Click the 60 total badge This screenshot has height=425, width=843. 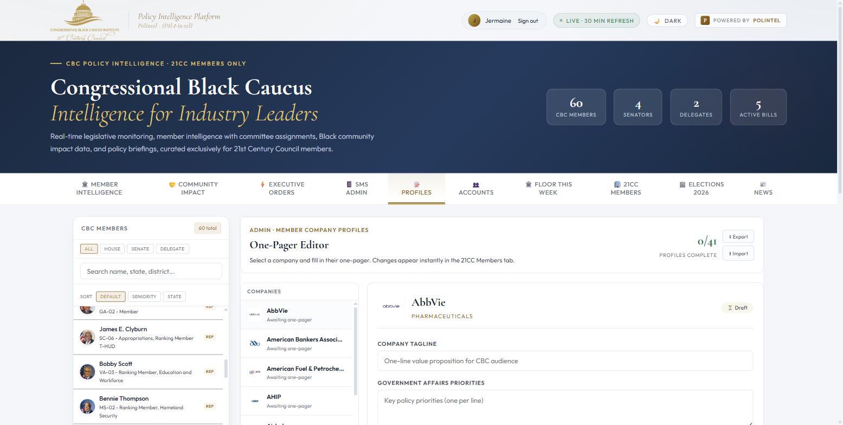[208, 228]
